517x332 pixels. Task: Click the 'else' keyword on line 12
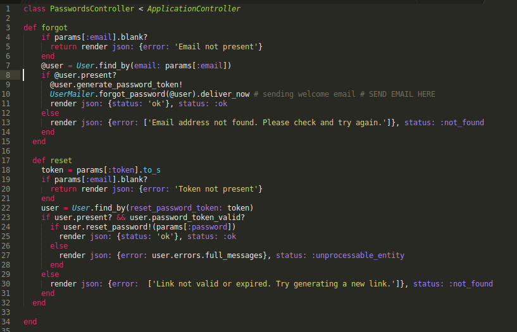point(50,113)
